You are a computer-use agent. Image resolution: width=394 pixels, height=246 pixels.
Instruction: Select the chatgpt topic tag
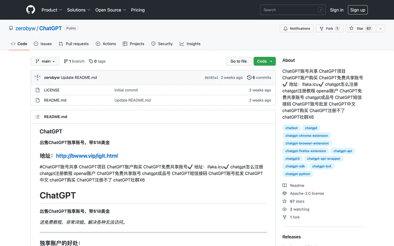point(311,128)
